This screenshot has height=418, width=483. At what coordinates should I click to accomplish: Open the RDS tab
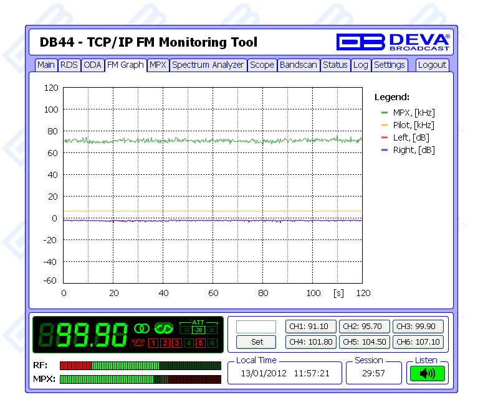click(69, 65)
